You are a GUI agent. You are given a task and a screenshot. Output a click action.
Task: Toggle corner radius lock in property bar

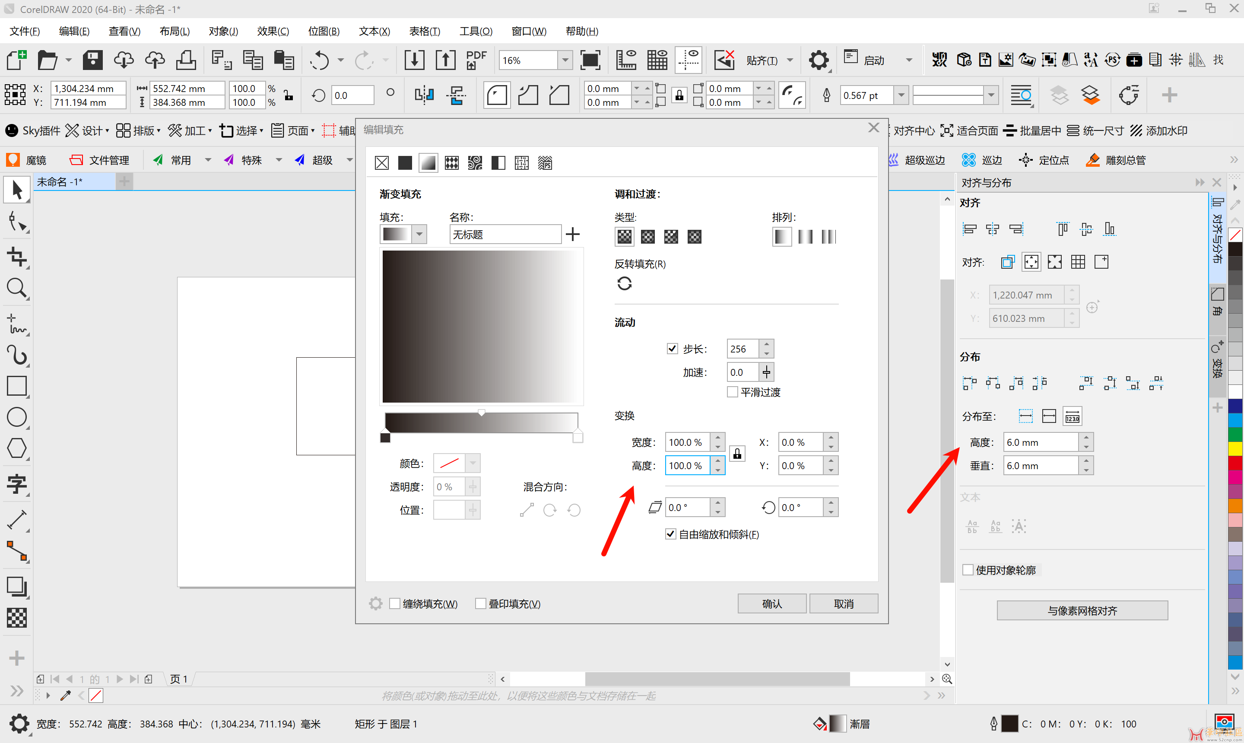click(679, 95)
